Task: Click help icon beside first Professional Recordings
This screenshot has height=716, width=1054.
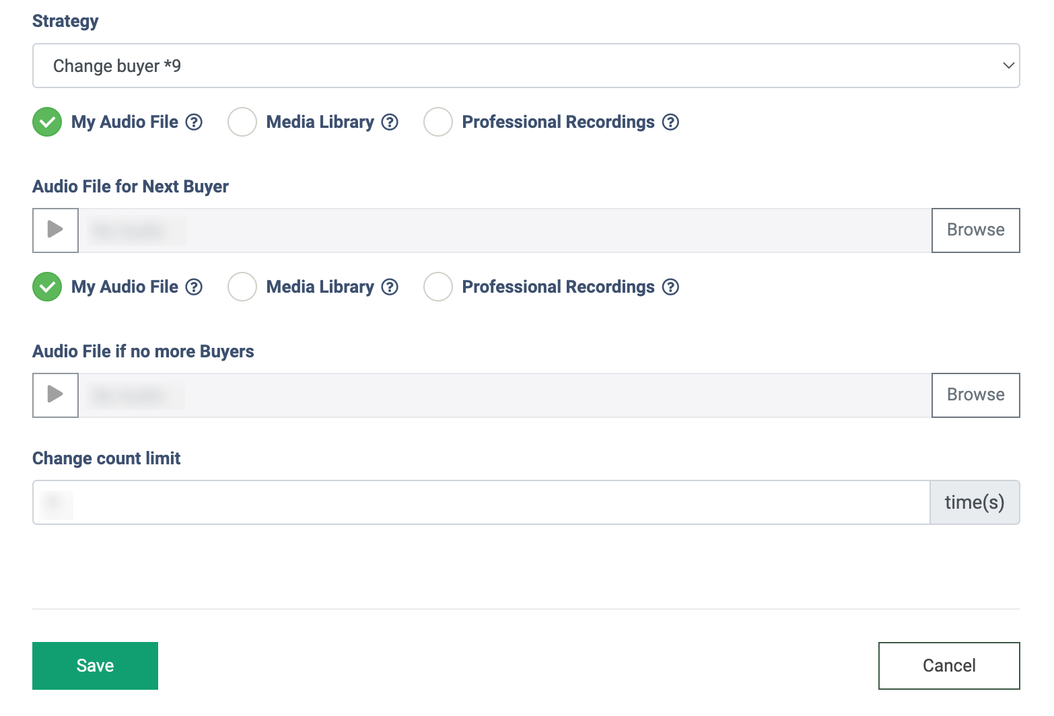Action: 670,122
